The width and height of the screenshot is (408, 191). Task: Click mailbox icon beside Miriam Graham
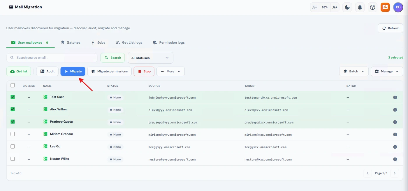[45, 134]
